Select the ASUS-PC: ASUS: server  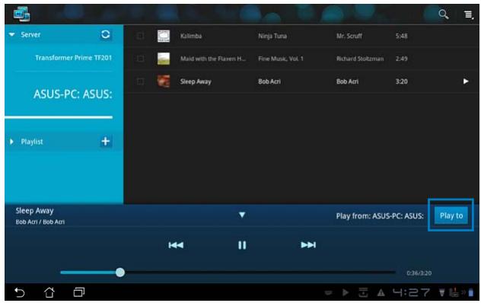tap(73, 94)
